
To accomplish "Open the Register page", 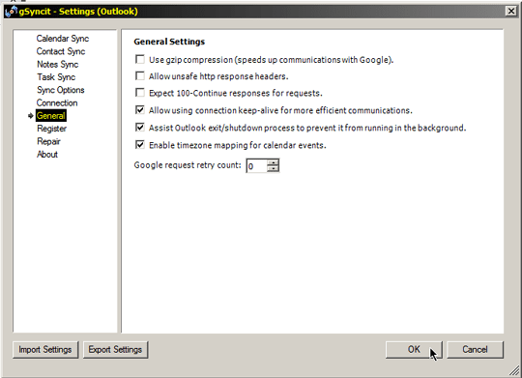I will (51, 129).
